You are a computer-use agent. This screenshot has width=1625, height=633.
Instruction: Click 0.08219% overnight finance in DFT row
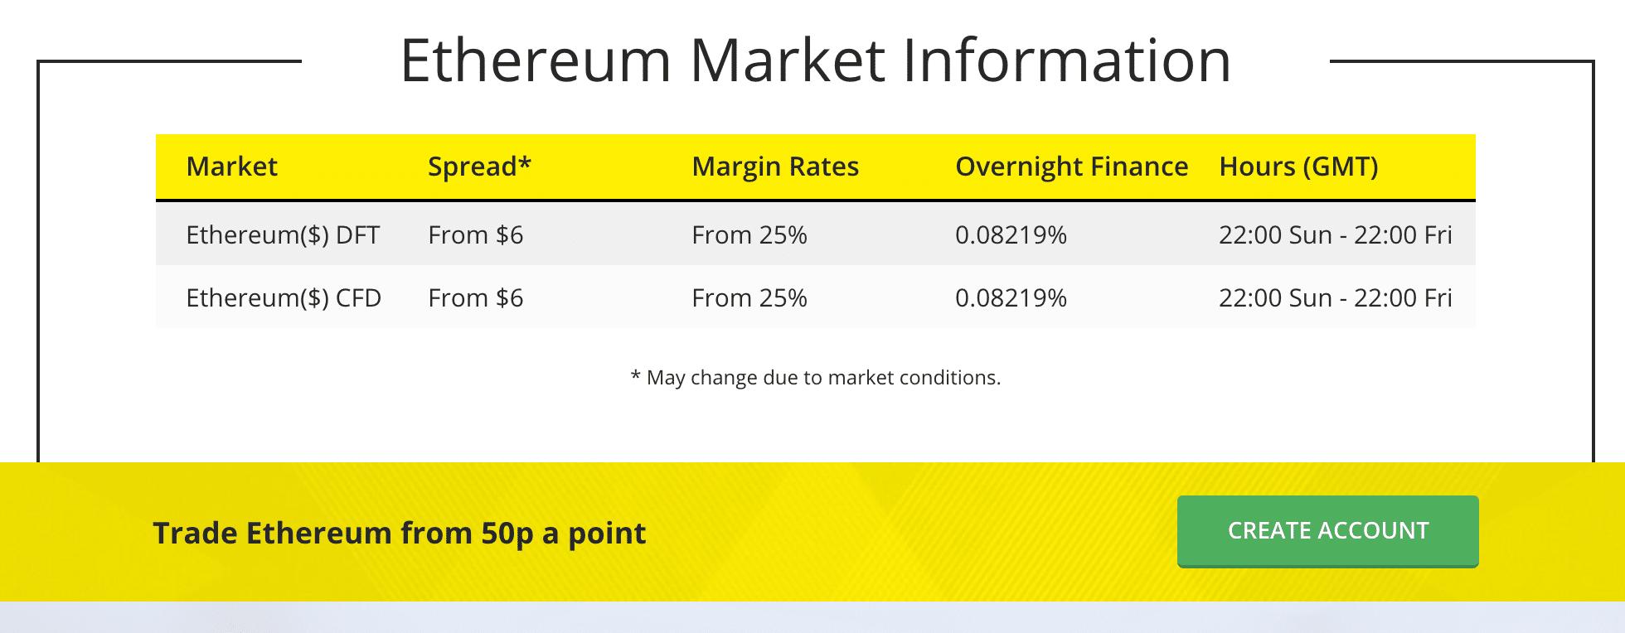(x=1011, y=235)
